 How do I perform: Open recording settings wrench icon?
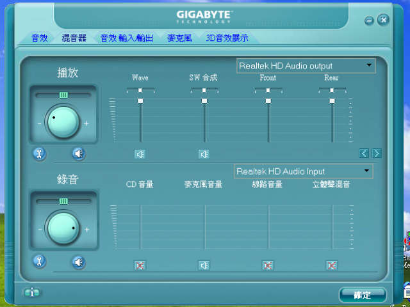point(40,262)
